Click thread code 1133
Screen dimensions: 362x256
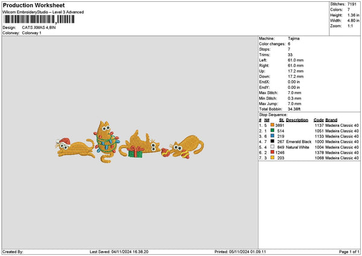pyautogui.click(x=319, y=136)
